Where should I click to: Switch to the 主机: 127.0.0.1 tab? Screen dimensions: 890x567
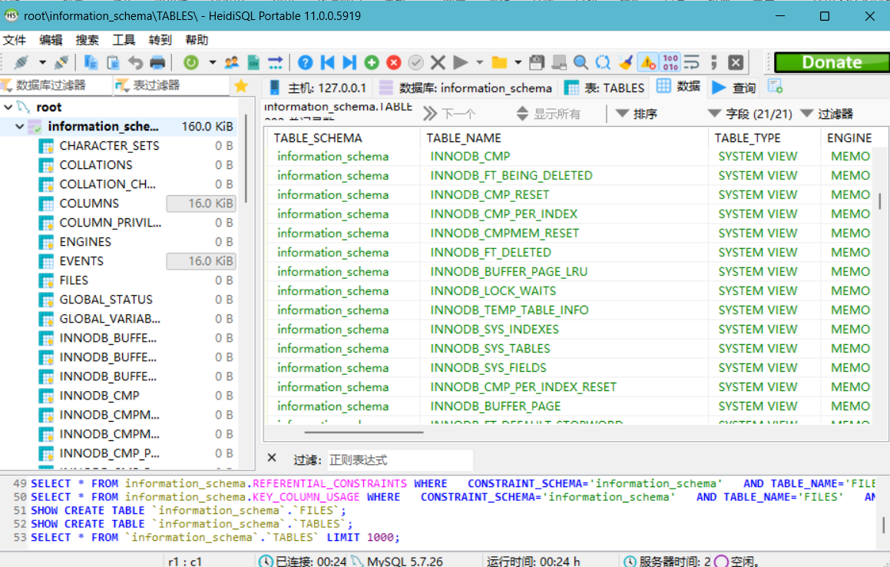318,88
